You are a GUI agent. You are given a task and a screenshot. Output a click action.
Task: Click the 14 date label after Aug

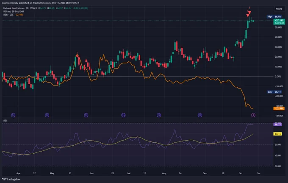coord(180,173)
